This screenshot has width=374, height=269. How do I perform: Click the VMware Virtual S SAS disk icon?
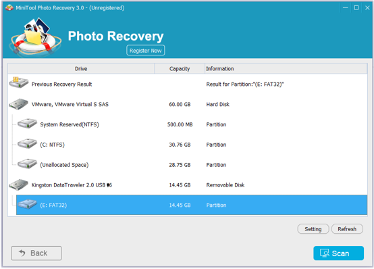click(x=19, y=104)
